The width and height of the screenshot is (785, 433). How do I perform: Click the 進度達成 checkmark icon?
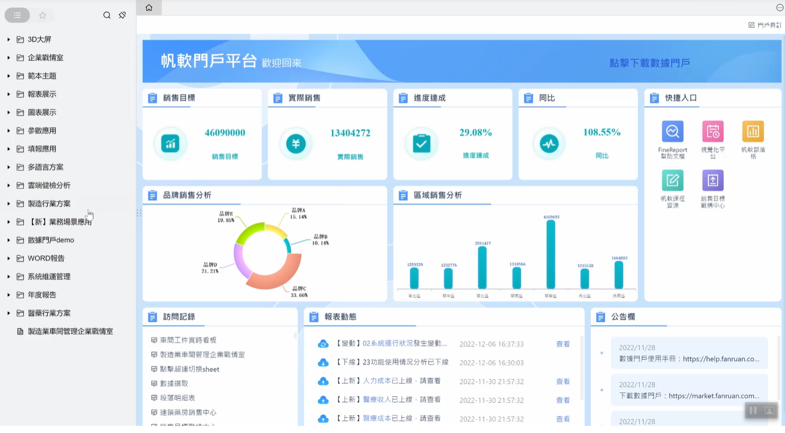pos(421,144)
